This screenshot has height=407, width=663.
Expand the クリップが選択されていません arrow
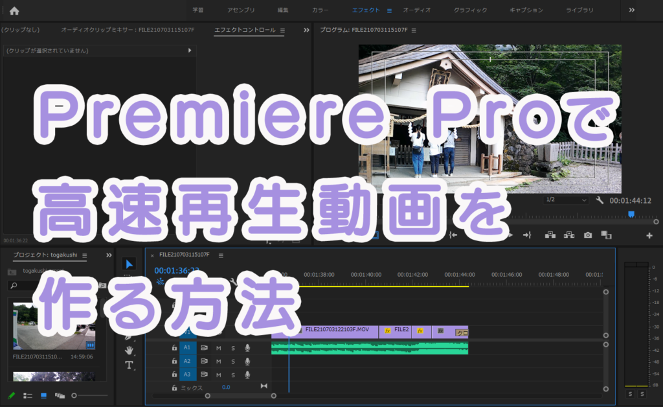190,51
